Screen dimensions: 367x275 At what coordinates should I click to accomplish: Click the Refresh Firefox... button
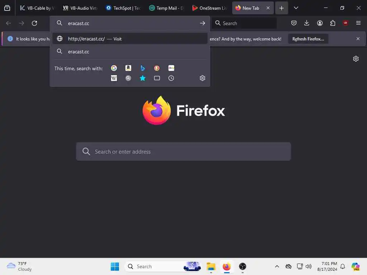tap(308, 39)
